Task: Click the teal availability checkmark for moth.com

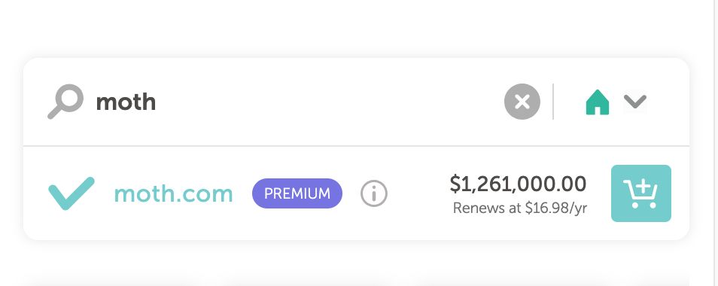Action: (71, 193)
